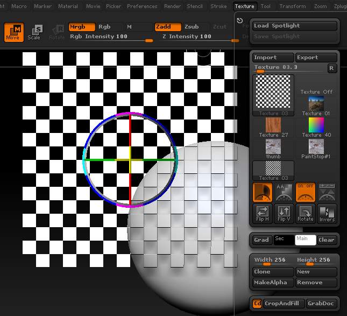Image resolution: width=347 pixels, height=316 pixels.
Task: Click the orange Spotlight edit icon
Action: pyautogui.click(x=262, y=192)
